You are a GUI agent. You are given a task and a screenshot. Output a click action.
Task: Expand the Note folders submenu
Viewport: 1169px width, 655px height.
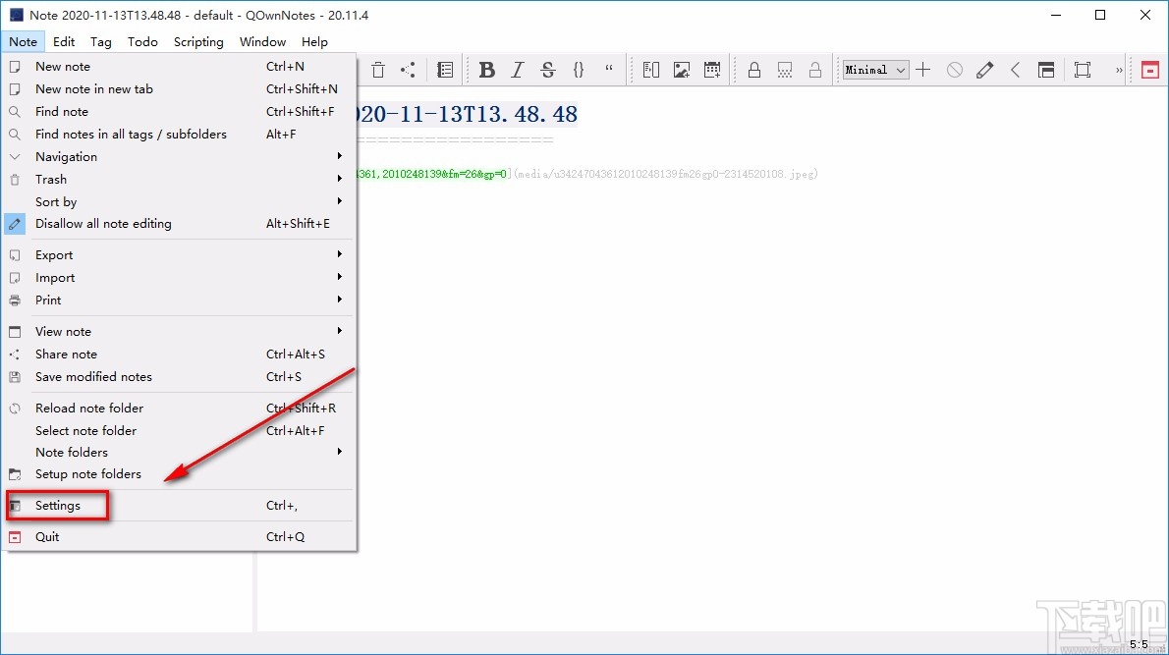179,453
